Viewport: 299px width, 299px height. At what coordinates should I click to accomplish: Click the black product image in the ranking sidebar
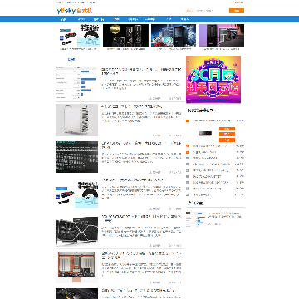[x=205, y=134]
